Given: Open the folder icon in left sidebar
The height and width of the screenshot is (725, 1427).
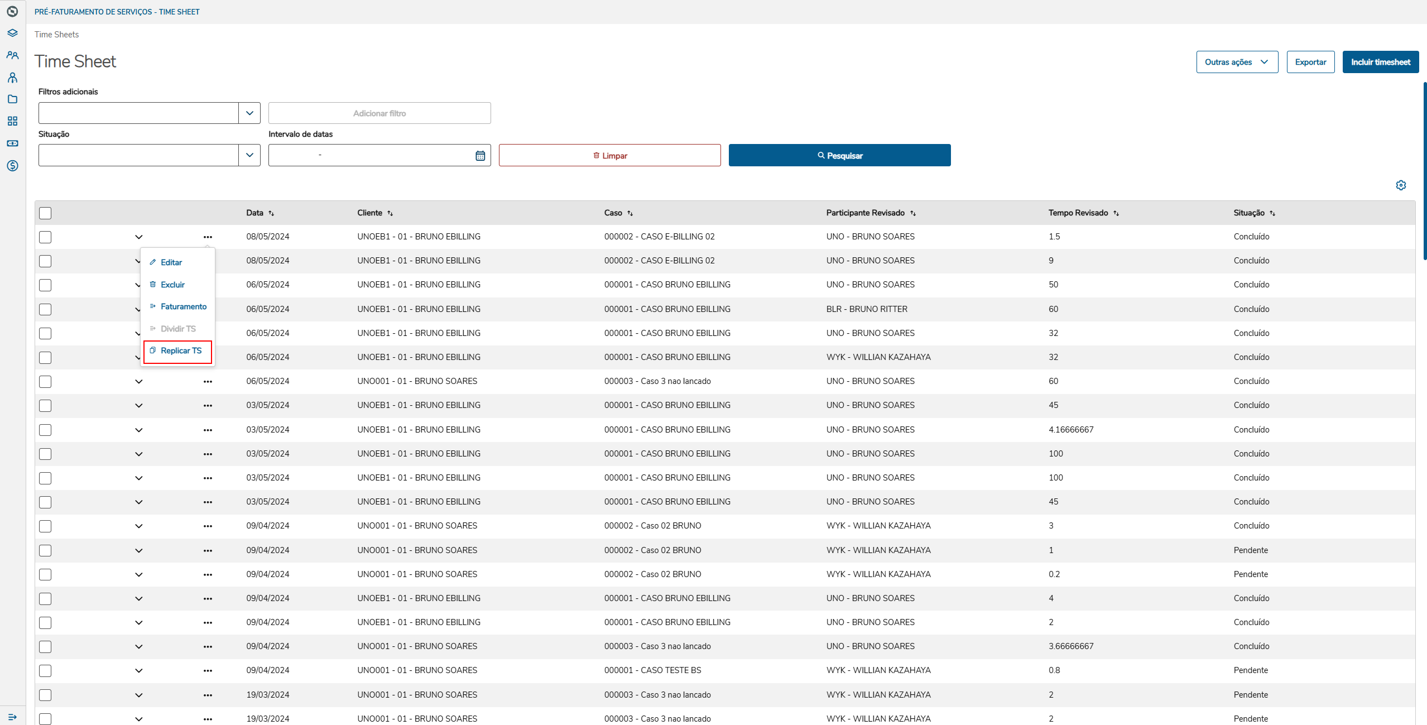Looking at the screenshot, I should coord(12,99).
